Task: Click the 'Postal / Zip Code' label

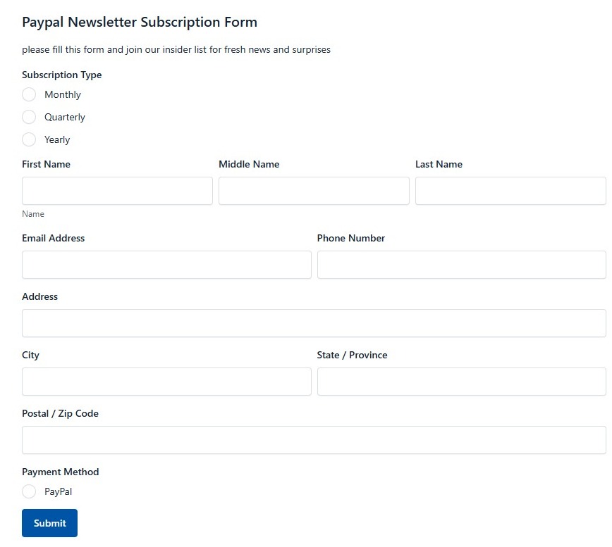Action: coord(60,413)
